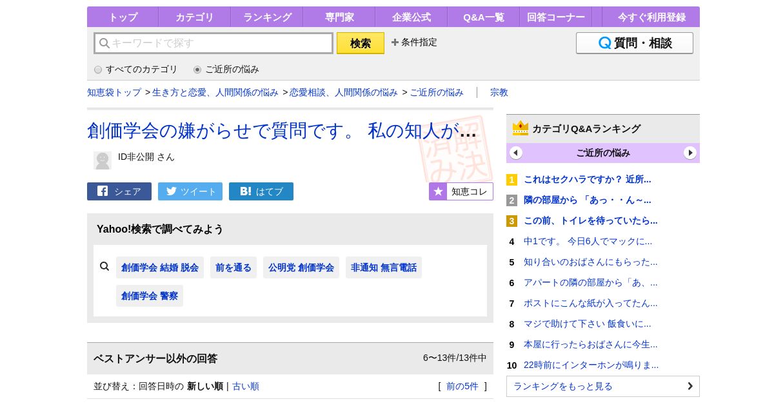
Task: Add to 知恵コレ with star button
Action: (461, 191)
